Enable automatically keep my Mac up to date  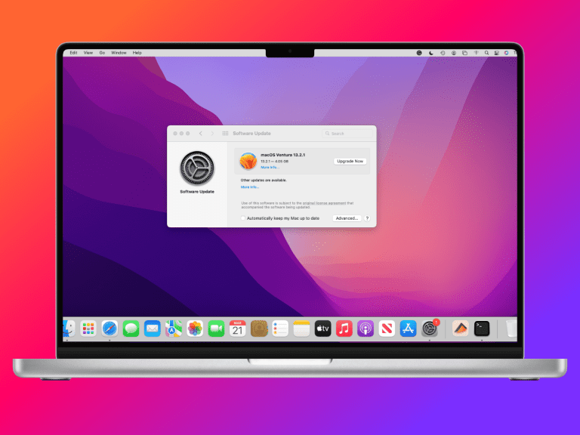243,218
